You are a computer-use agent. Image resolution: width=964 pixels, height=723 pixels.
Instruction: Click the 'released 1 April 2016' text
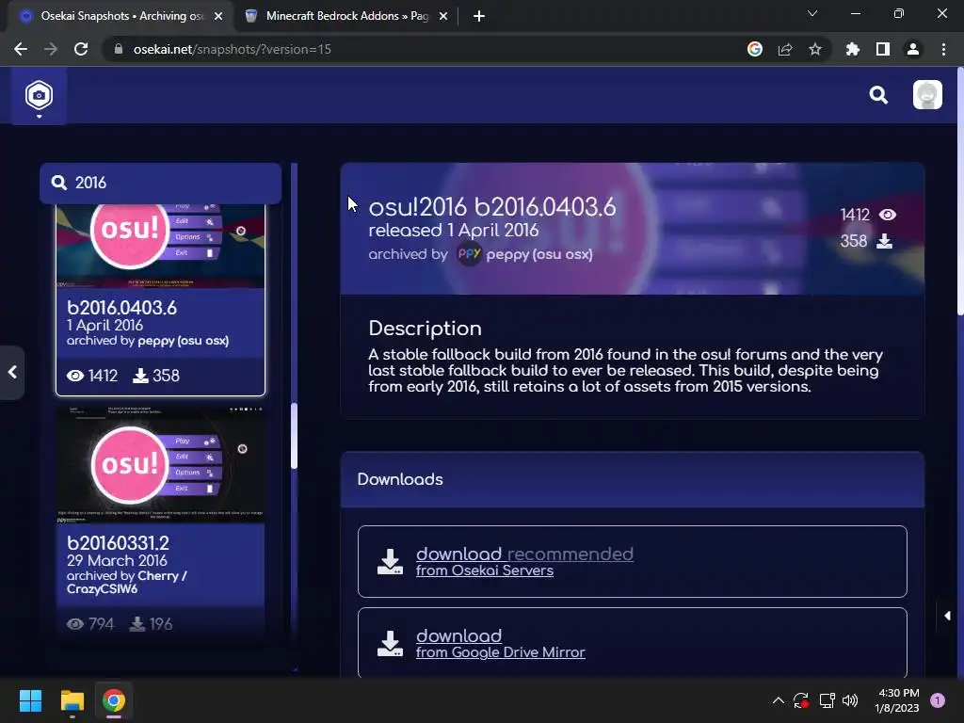tap(453, 231)
